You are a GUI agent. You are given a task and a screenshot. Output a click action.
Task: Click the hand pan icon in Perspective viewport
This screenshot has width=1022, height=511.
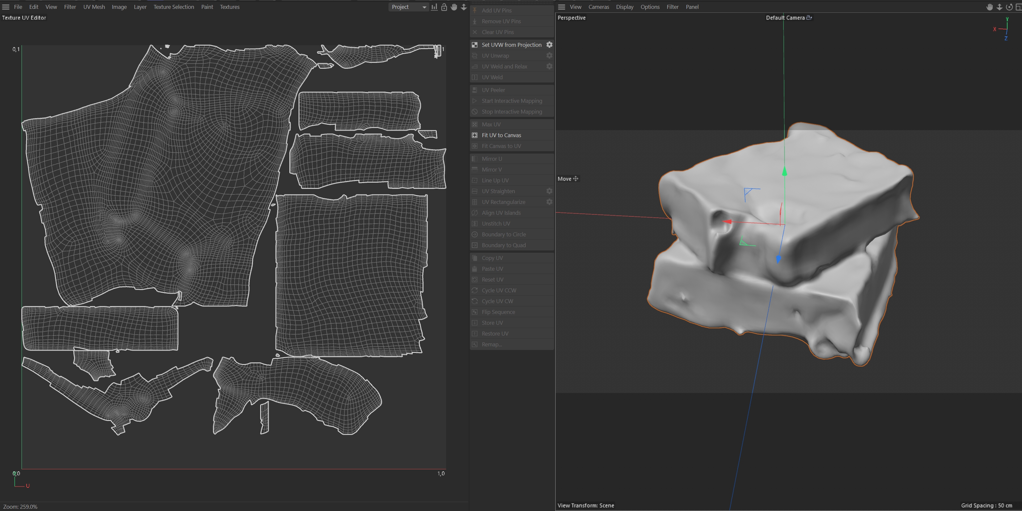tap(990, 7)
